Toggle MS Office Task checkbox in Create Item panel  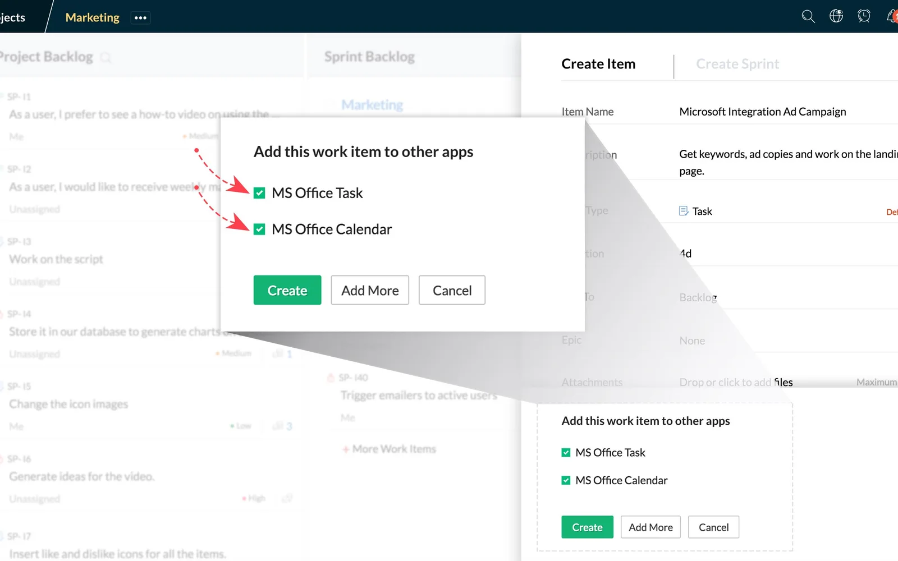566,453
